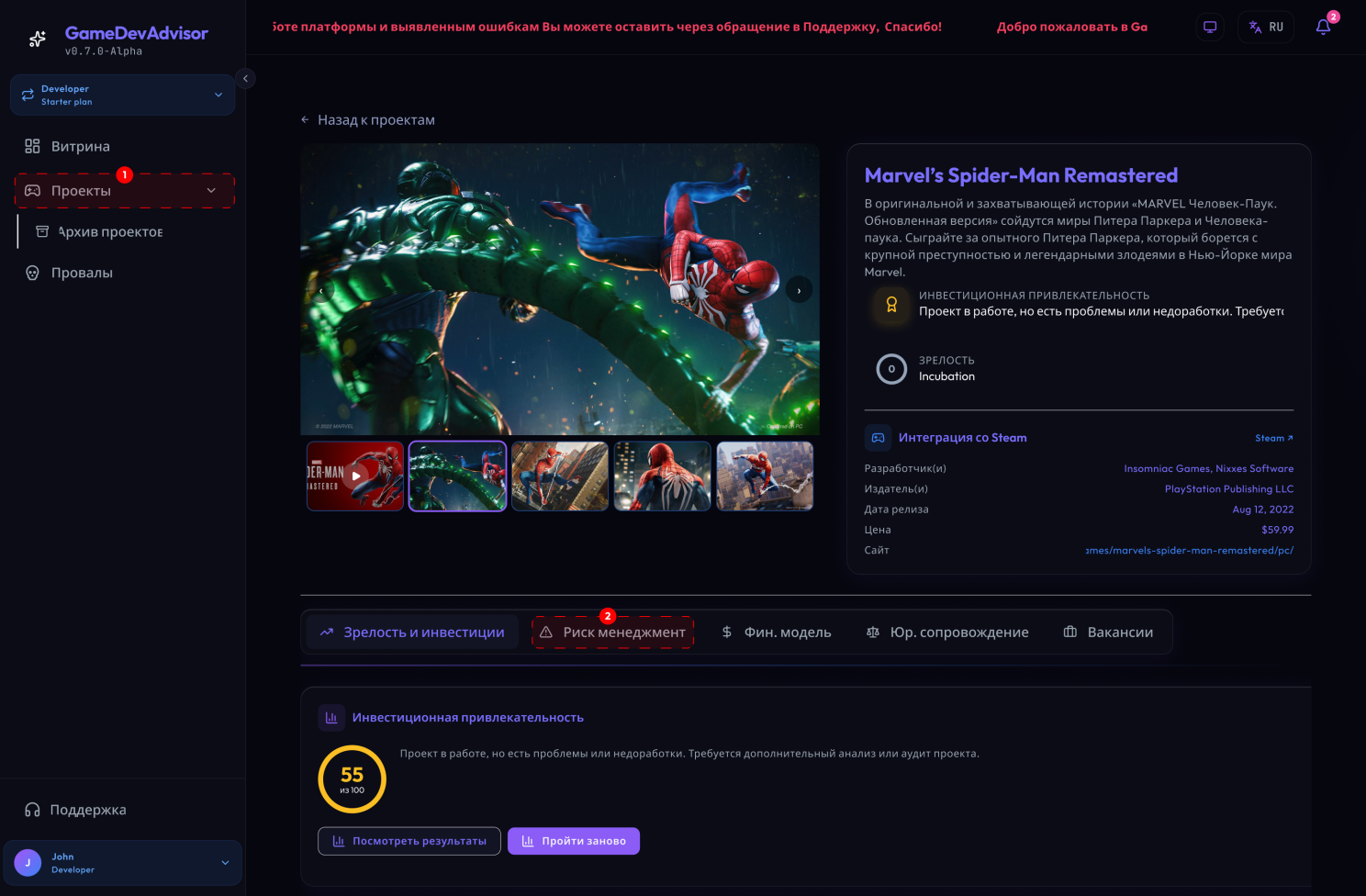Switch to the Риск менеджмент tab

613,633
